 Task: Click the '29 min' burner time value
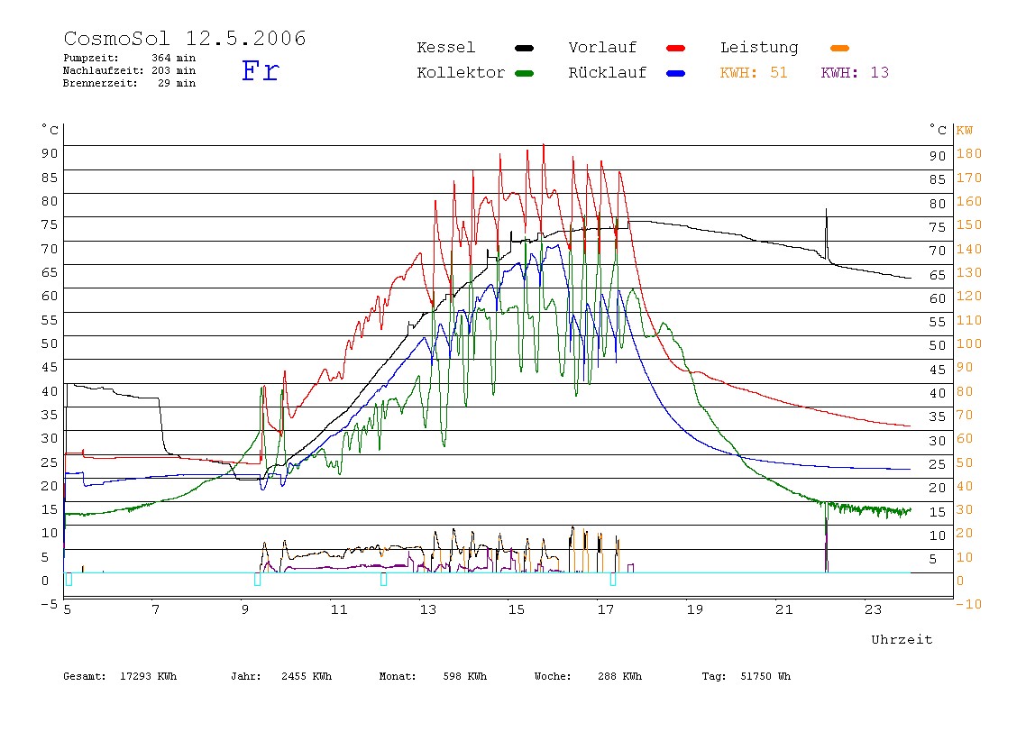177,83
